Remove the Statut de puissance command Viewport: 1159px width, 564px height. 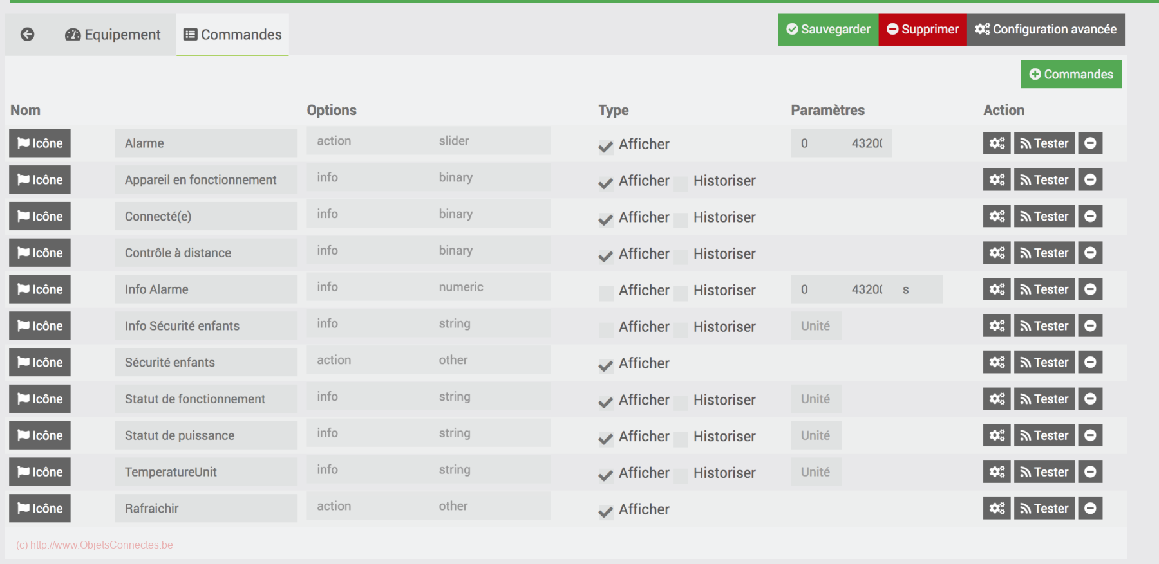point(1090,435)
